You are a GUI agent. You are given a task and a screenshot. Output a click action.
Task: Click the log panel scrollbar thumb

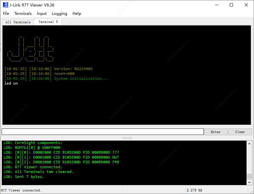click(x=249, y=176)
